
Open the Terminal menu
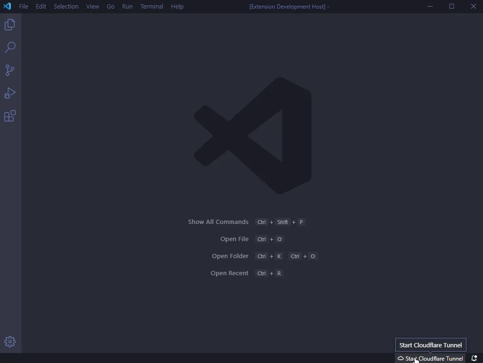pyautogui.click(x=151, y=6)
